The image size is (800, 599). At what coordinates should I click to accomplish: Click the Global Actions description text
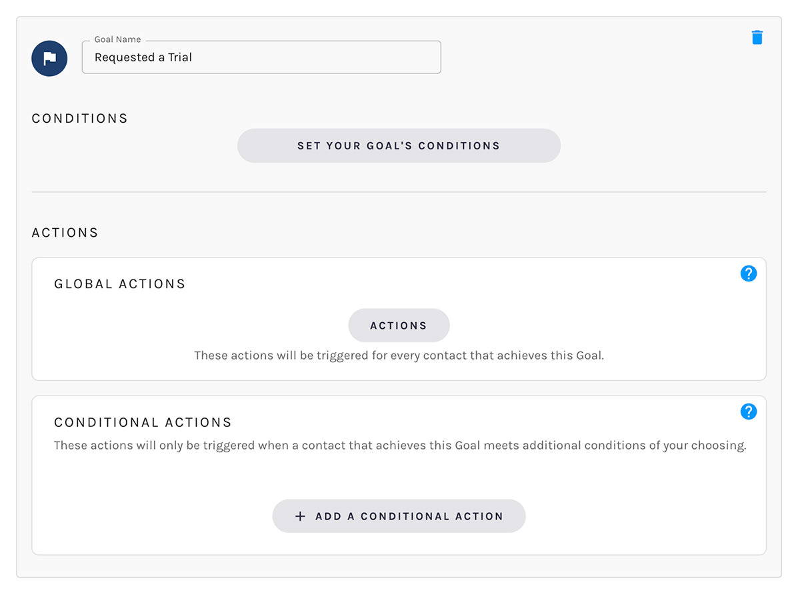[x=399, y=356]
